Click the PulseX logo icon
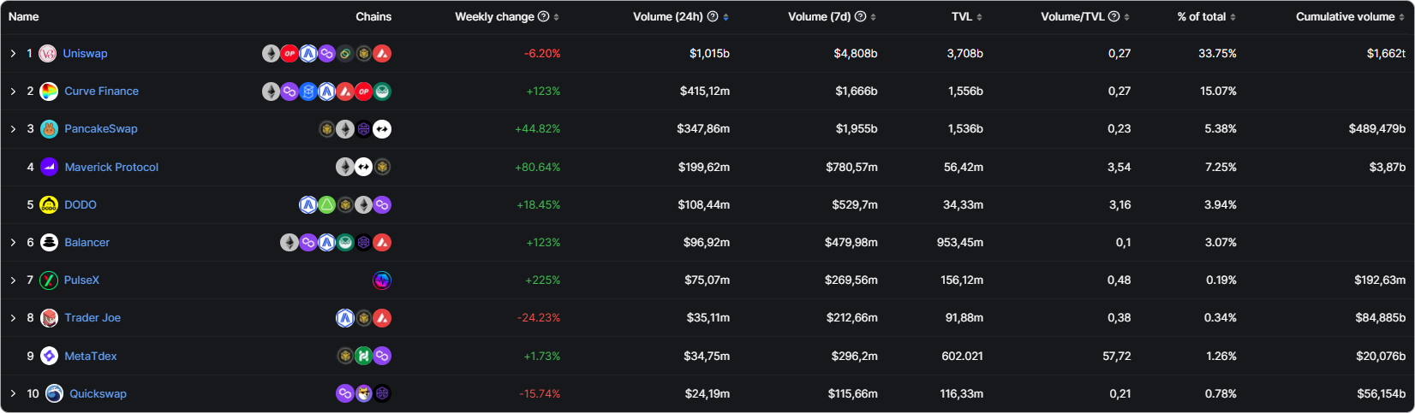This screenshot has height=413, width=1415. pos(49,280)
